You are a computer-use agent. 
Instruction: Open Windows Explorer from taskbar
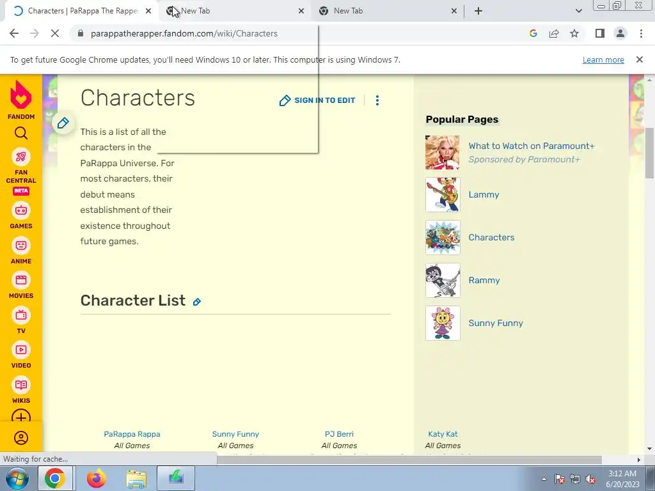point(136,478)
